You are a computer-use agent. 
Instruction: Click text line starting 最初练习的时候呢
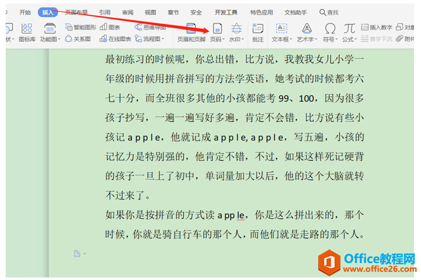(x=234, y=59)
